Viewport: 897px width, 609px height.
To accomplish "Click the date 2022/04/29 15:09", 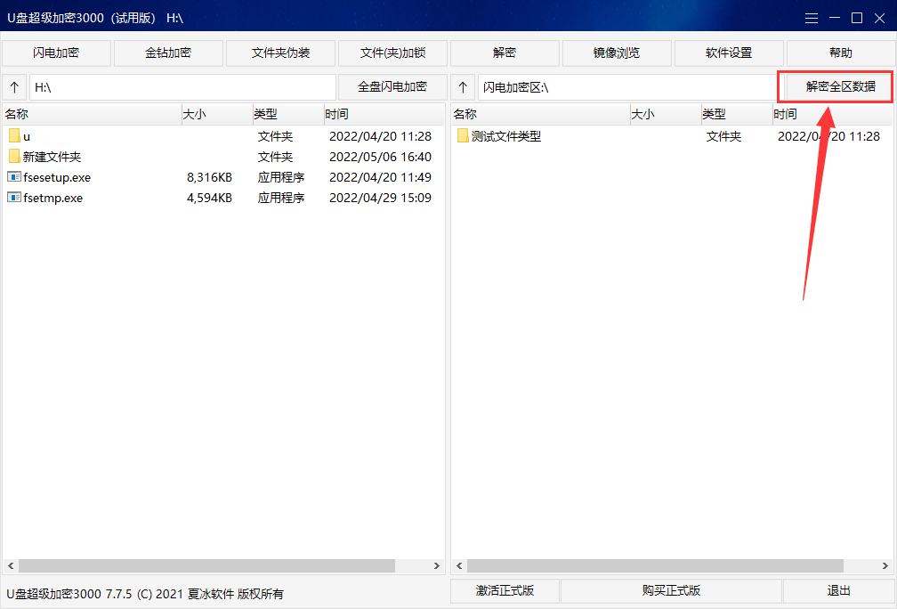I will (380, 198).
